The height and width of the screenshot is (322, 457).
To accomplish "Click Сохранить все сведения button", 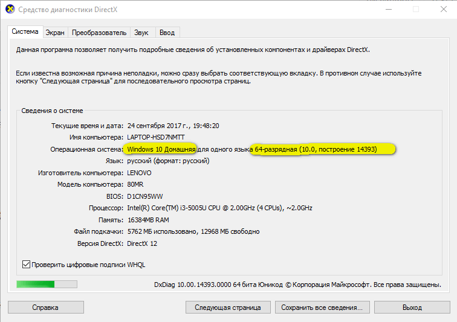I will tap(322, 308).
